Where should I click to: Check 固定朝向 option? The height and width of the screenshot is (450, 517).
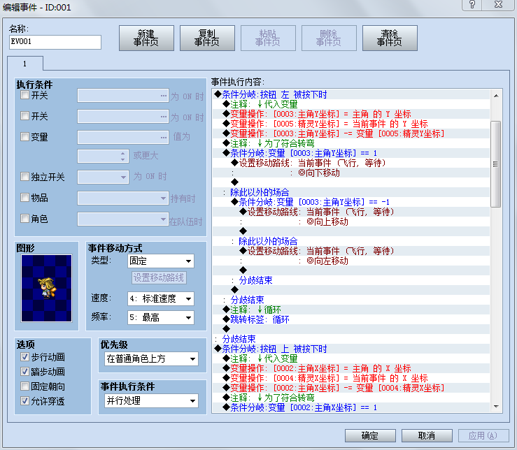pyautogui.click(x=24, y=386)
